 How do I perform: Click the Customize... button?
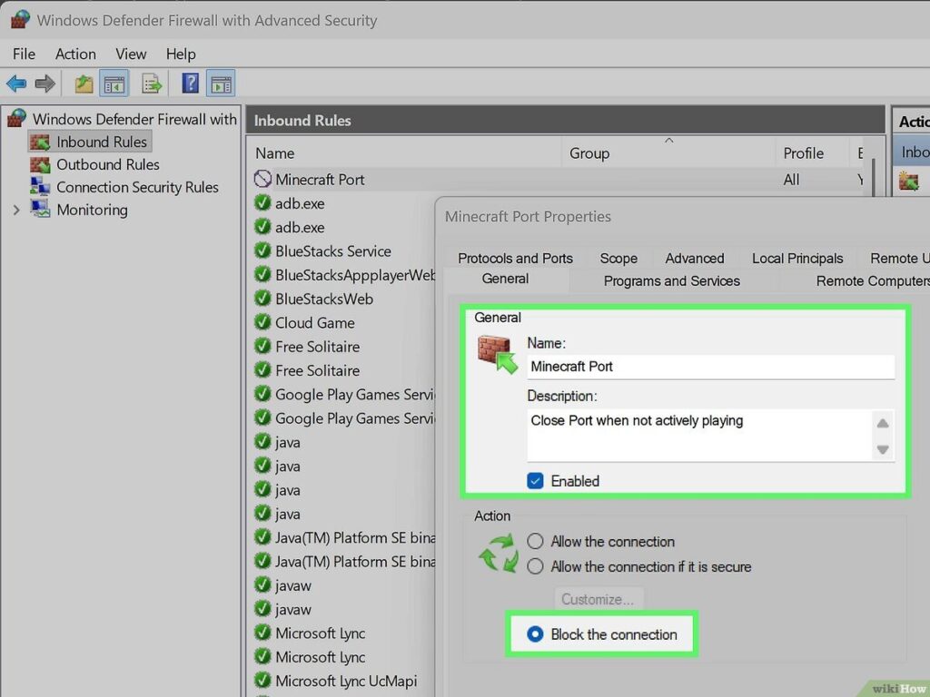point(598,599)
